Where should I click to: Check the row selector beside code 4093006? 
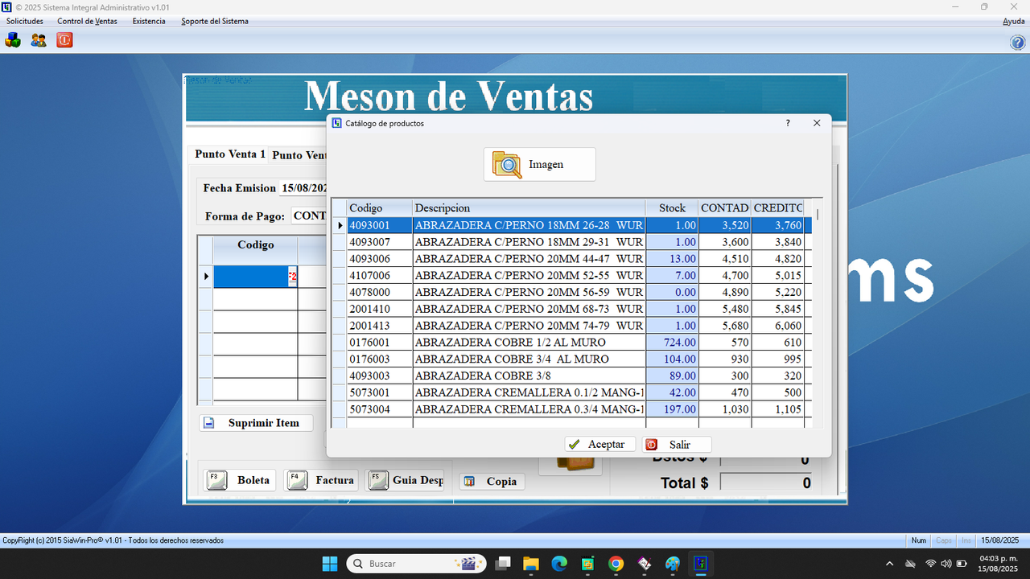point(339,259)
